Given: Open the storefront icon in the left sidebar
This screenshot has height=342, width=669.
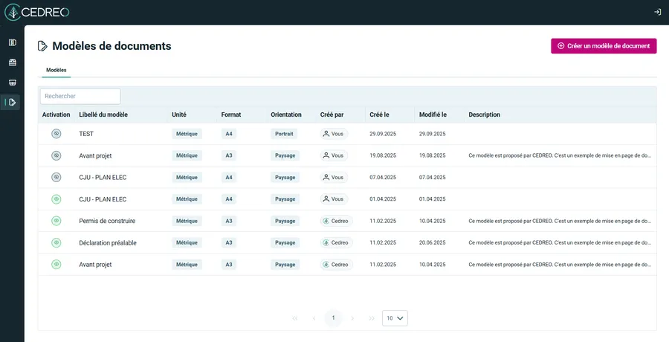Looking at the screenshot, I should pos(12,83).
